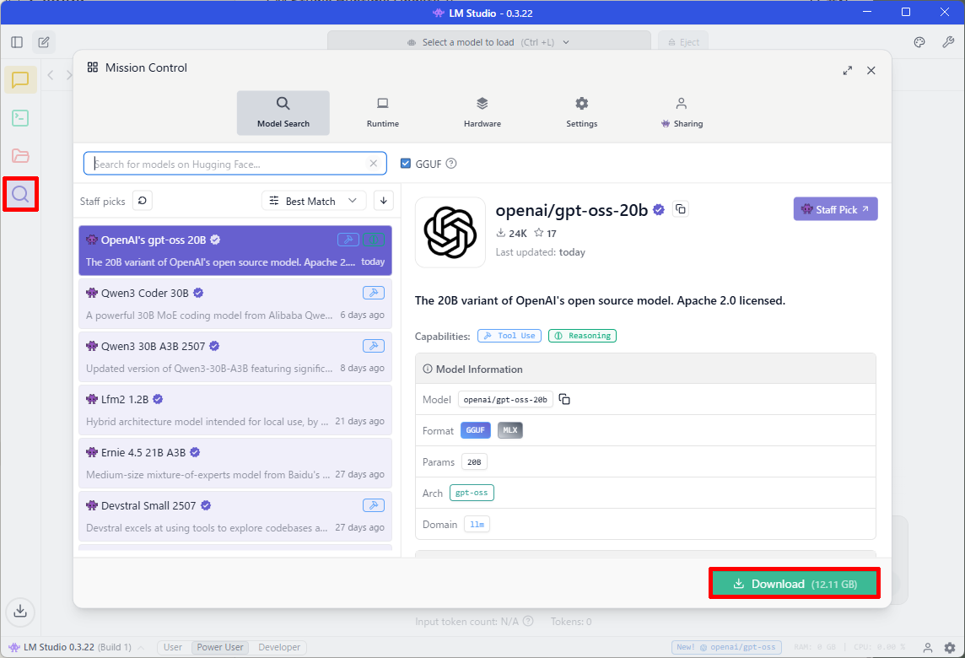This screenshot has height=658, width=965.
Task: Switch to the Hardware tab
Action: point(482,113)
